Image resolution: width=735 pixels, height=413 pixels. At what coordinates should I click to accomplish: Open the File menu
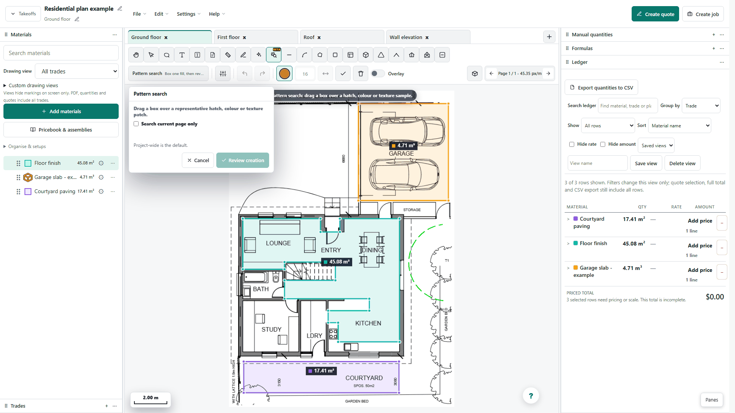pyautogui.click(x=139, y=14)
